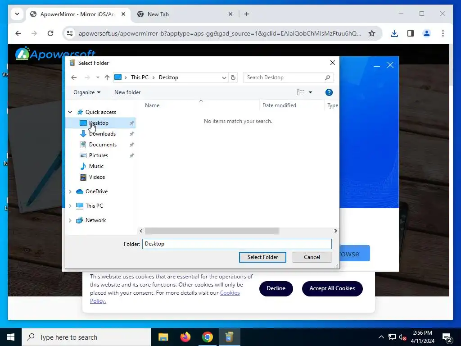The width and height of the screenshot is (461, 346).
Task: Switch to the ApowerMirror browser tab
Action: (78, 14)
